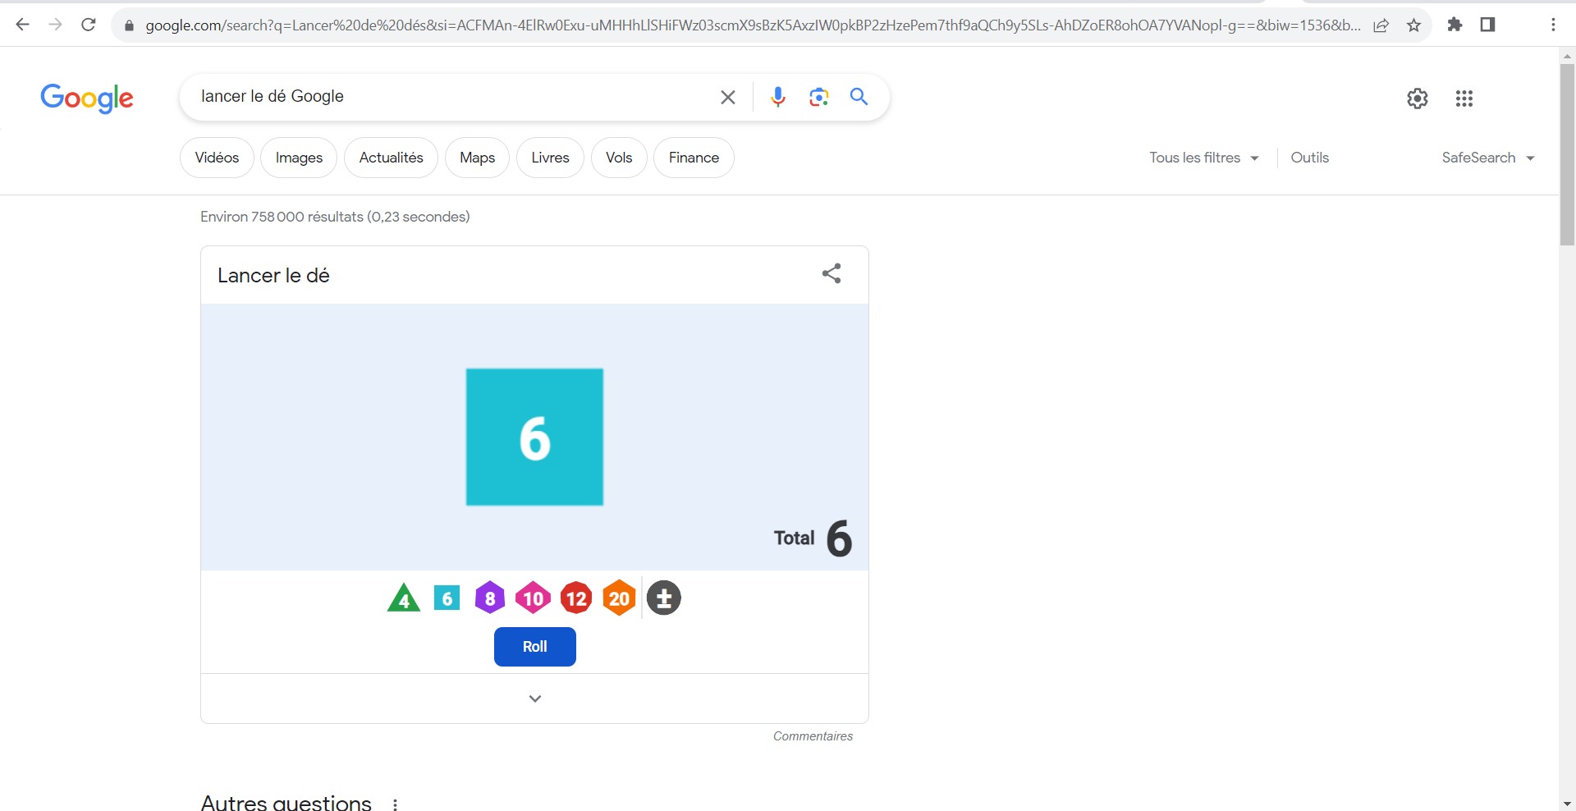This screenshot has height=811, width=1576.
Task: Open the SafeSearch dropdown
Action: pos(1487,158)
